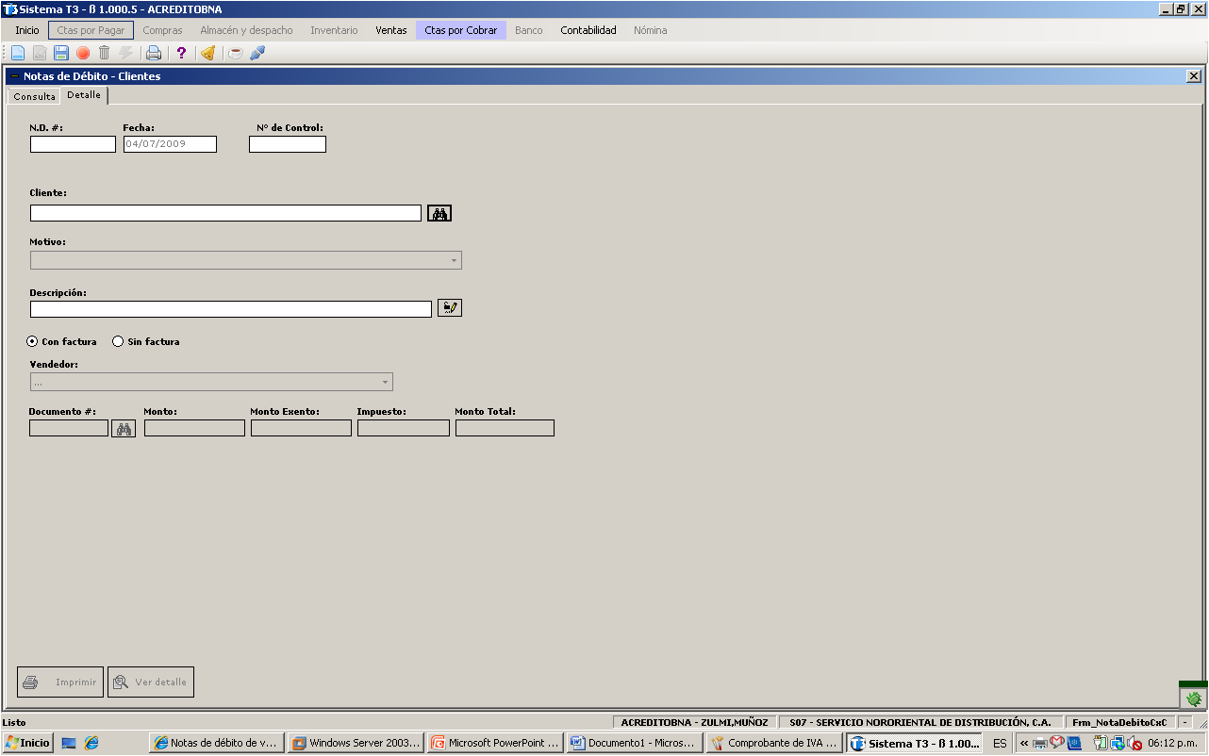1209x756 pixels.
Task: Click the lightning bolt toolbar icon
Action: [x=126, y=53]
